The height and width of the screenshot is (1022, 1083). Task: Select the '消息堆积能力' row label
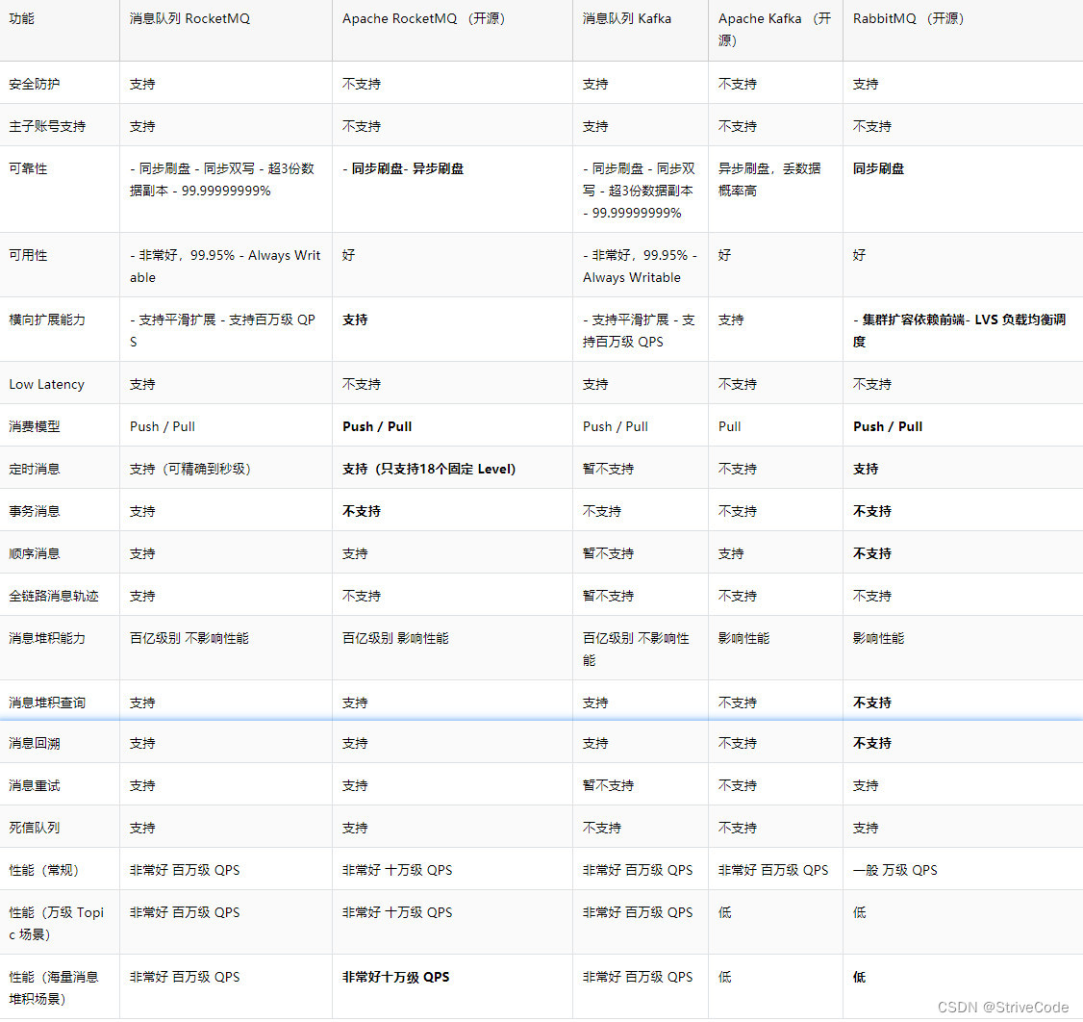47,638
